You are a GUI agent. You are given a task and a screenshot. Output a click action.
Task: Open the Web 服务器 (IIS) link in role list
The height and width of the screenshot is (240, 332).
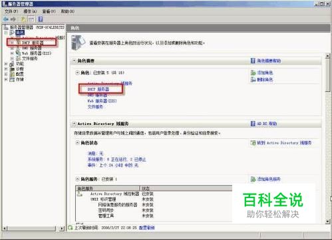[x=102, y=101]
